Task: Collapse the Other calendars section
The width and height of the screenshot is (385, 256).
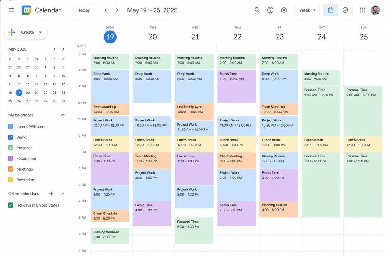Action: 63,193
